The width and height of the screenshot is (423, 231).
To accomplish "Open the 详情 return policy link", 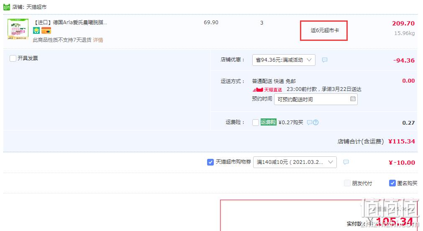I will tap(98, 40).
